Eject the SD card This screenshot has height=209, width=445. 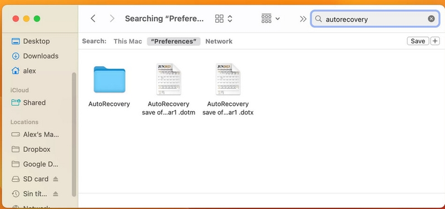click(x=56, y=179)
